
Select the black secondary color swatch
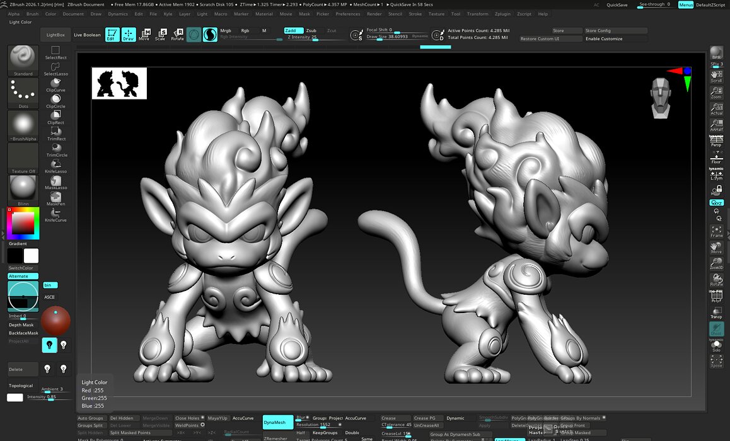[14, 256]
